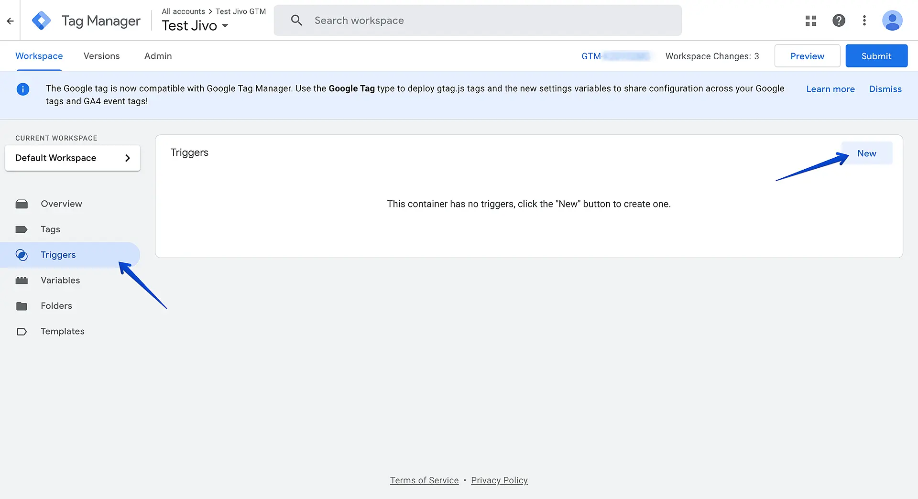
Task: Switch to the Admin tab
Action: coord(158,56)
